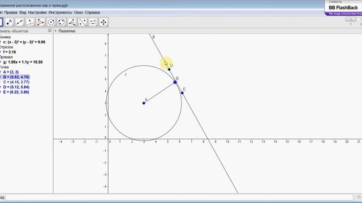Screen dimensions: 362x203
Task: Click the Полотно panel title
Action: [x=67, y=31]
